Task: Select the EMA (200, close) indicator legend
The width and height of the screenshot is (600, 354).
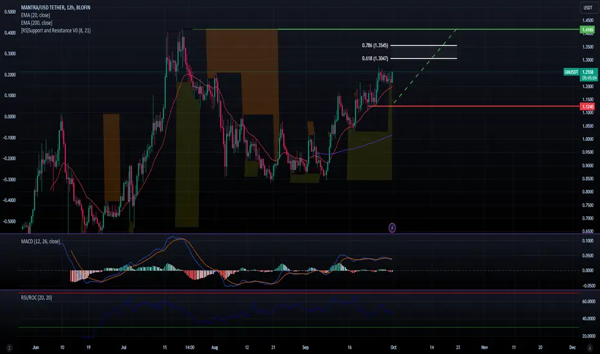Action: click(37, 23)
